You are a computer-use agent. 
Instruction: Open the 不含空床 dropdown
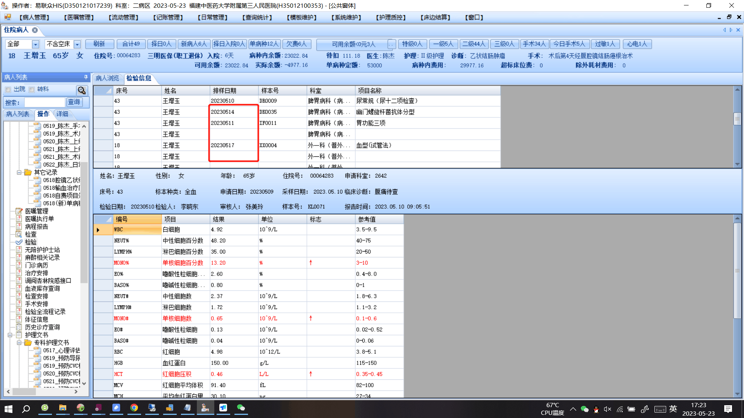[x=77, y=44]
